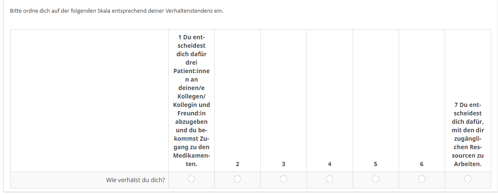Click the row label 'Wie verhälst du dich?'
The width and height of the screenshot is (498, 194).
pos(135,180)
